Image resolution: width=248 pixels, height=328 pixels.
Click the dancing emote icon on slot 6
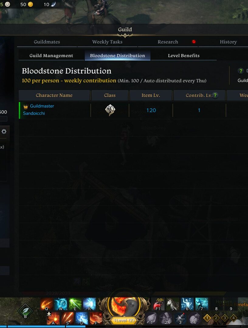tap(187, 304)
